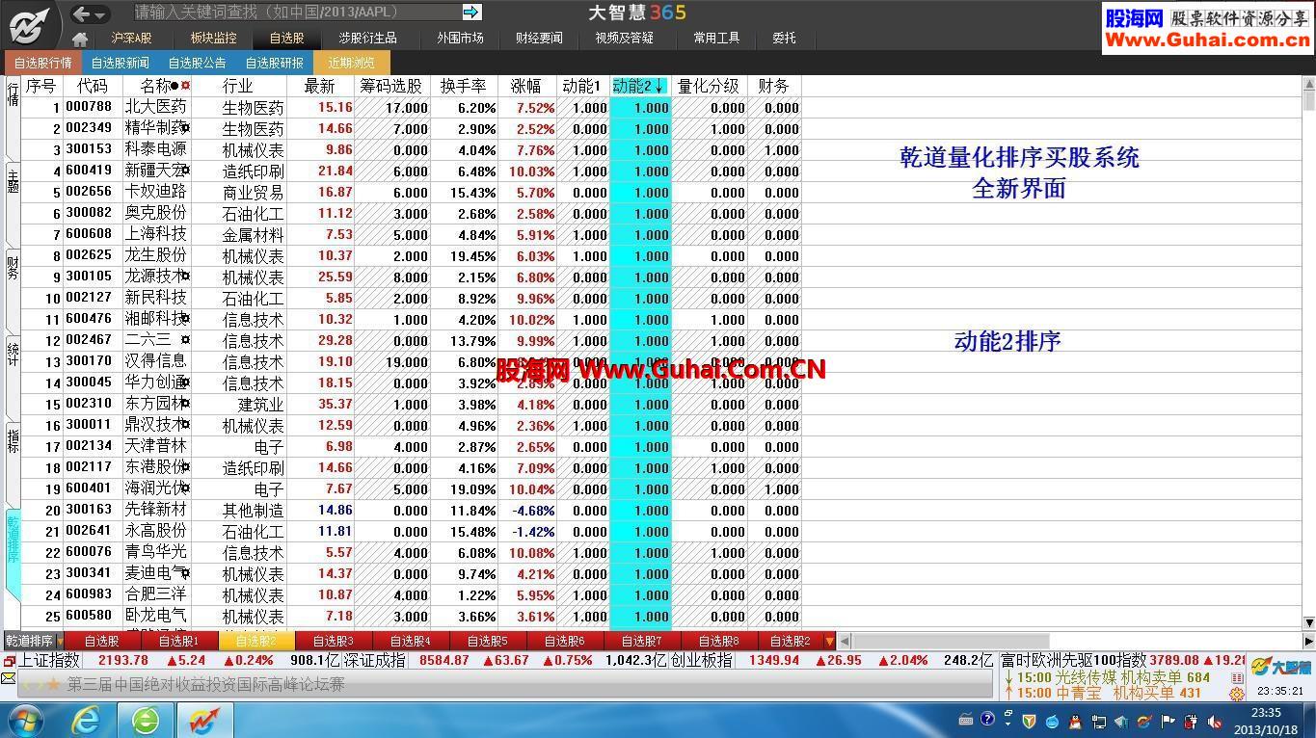Select stock row 新疆天宏 600419
This screenshot has height=738, width=1316.
pos(412,171)
